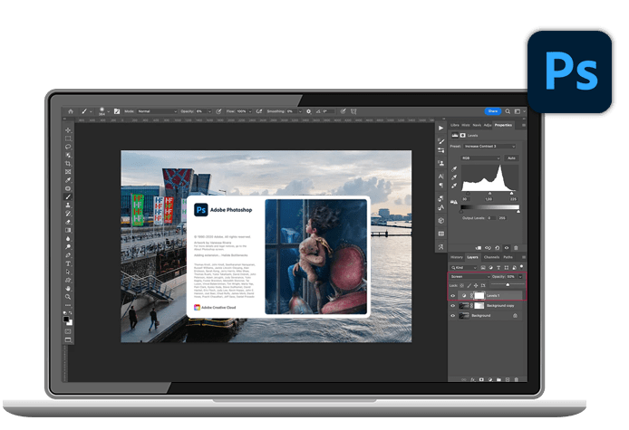Viewport: 629px width, 430px height.
Task: Hide the Background layer
Action: [453, 316]
